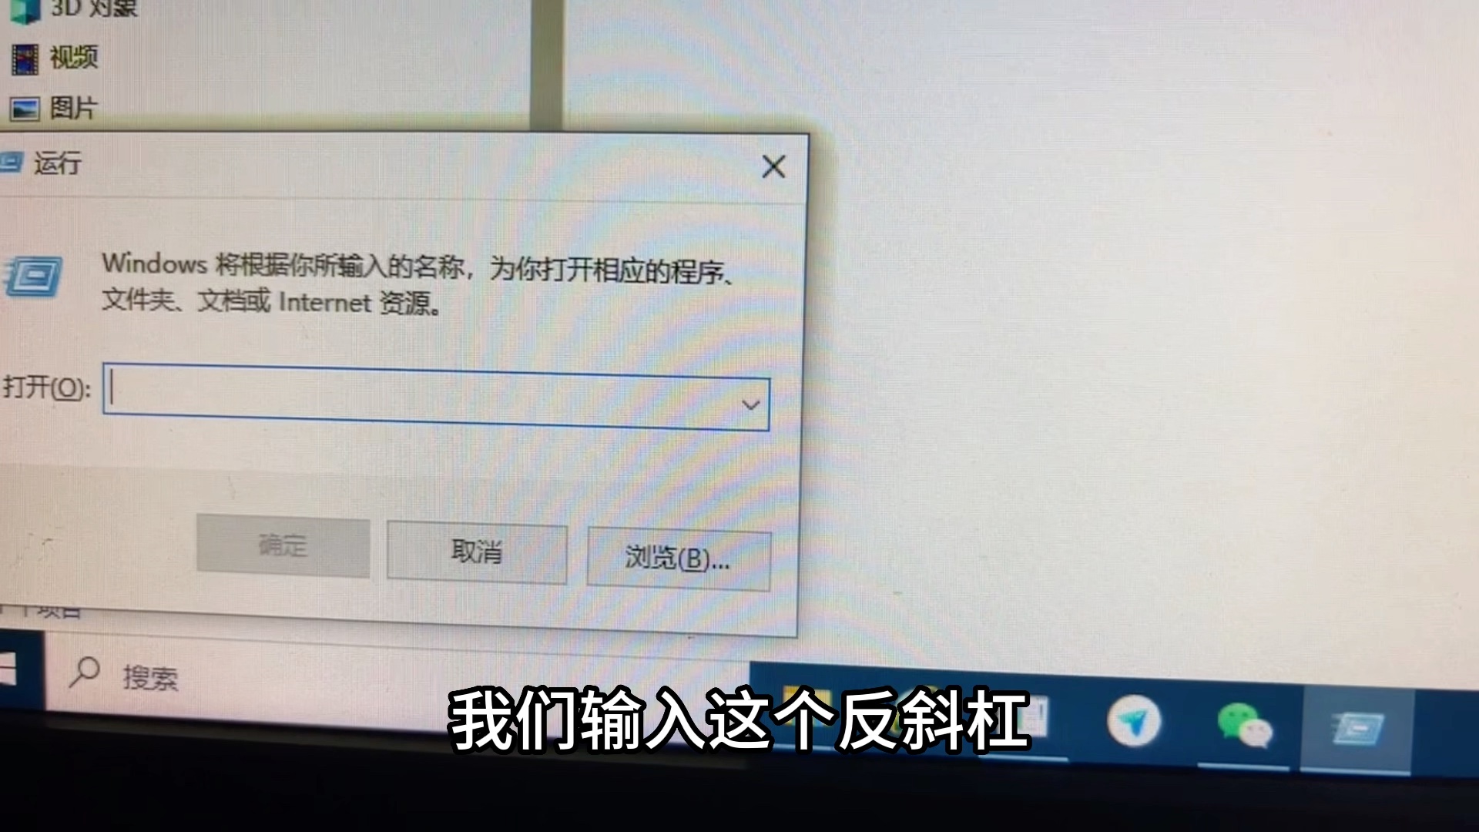Click the 确定 (OK) button
Viewport: 1479px width, 832px height.
click(283, 545)
